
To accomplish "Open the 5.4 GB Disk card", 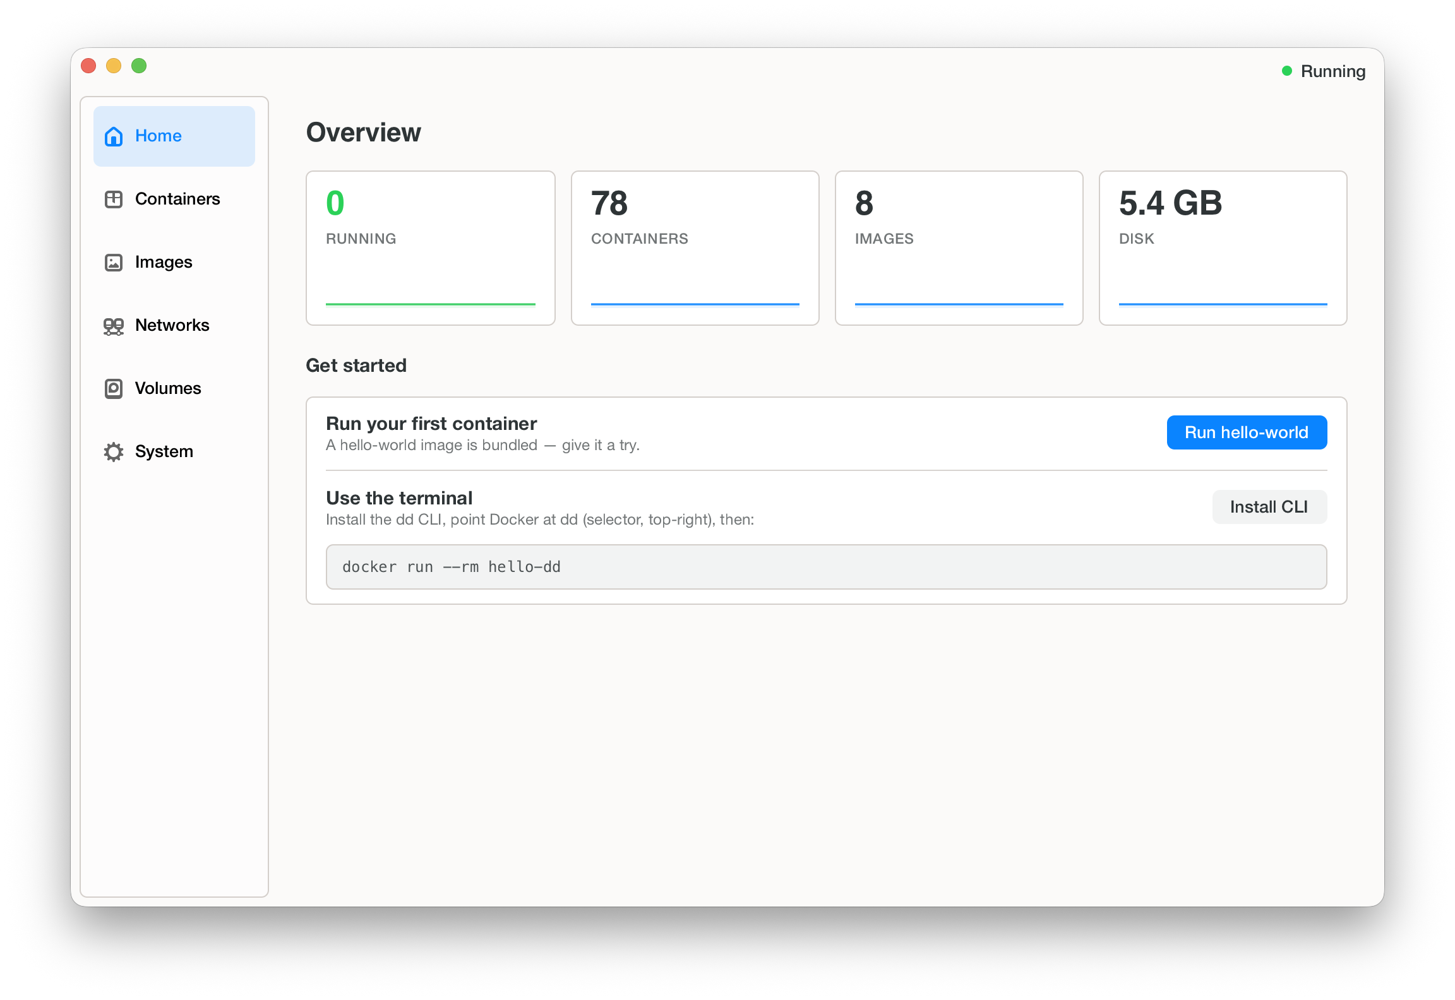I will pos(1223,248).
